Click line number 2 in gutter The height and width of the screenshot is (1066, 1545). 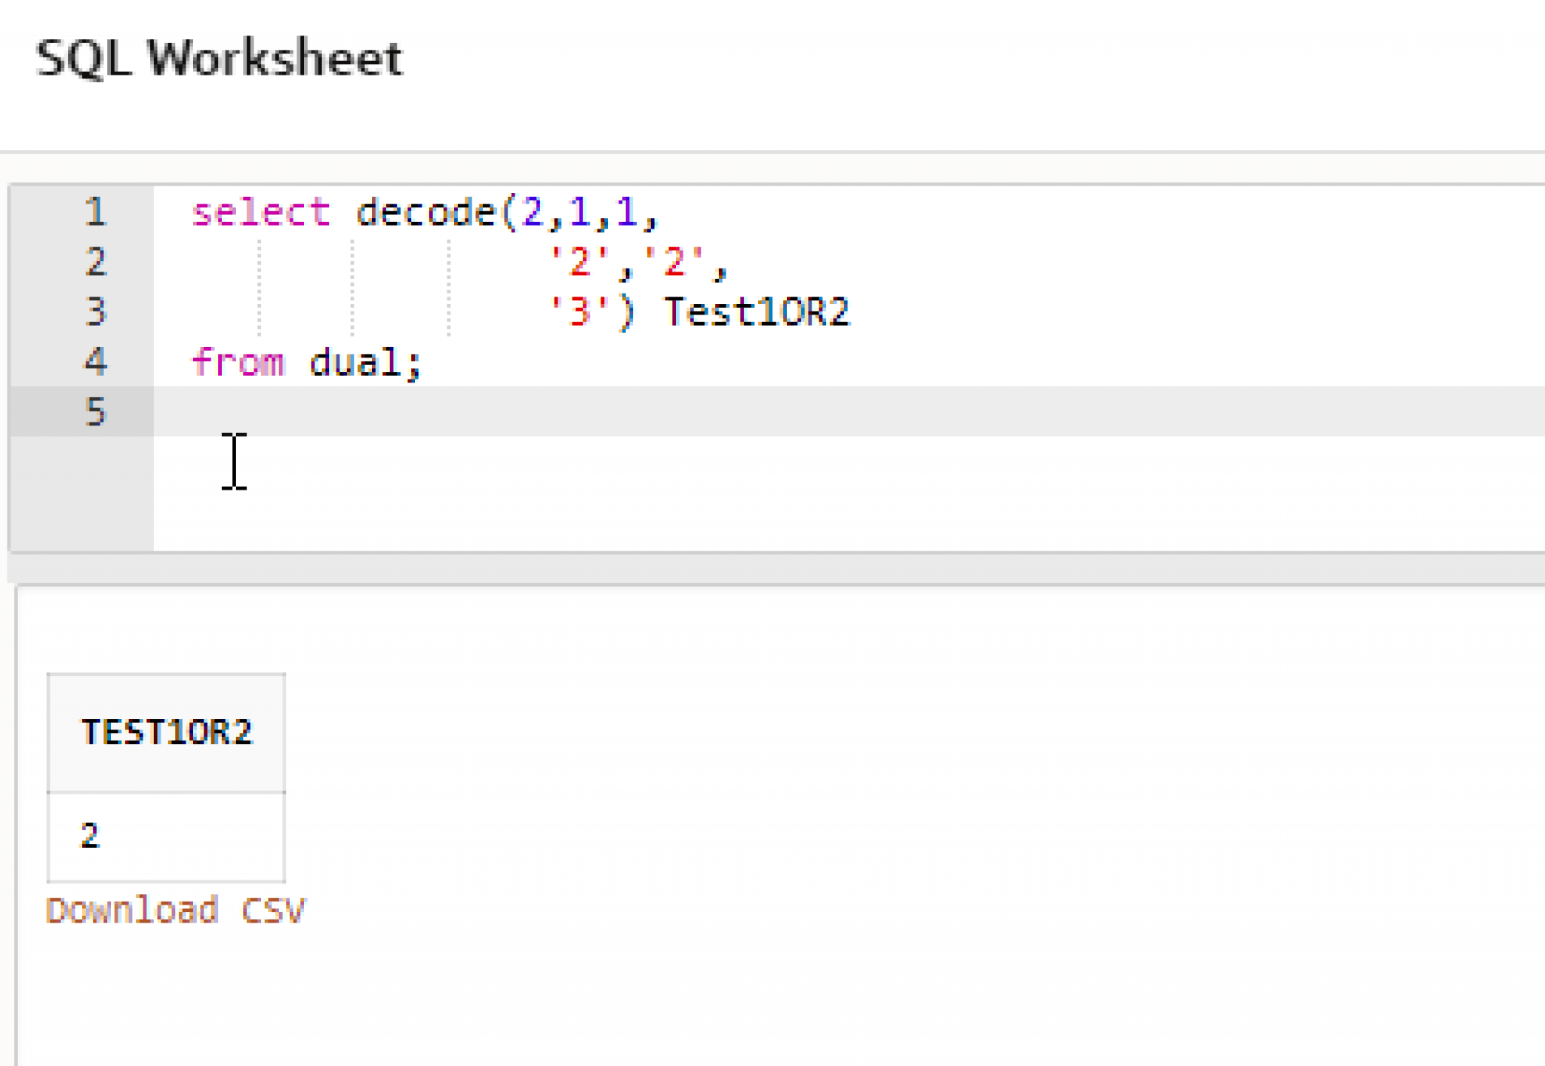pyautogui.click(x=95, y=262)
